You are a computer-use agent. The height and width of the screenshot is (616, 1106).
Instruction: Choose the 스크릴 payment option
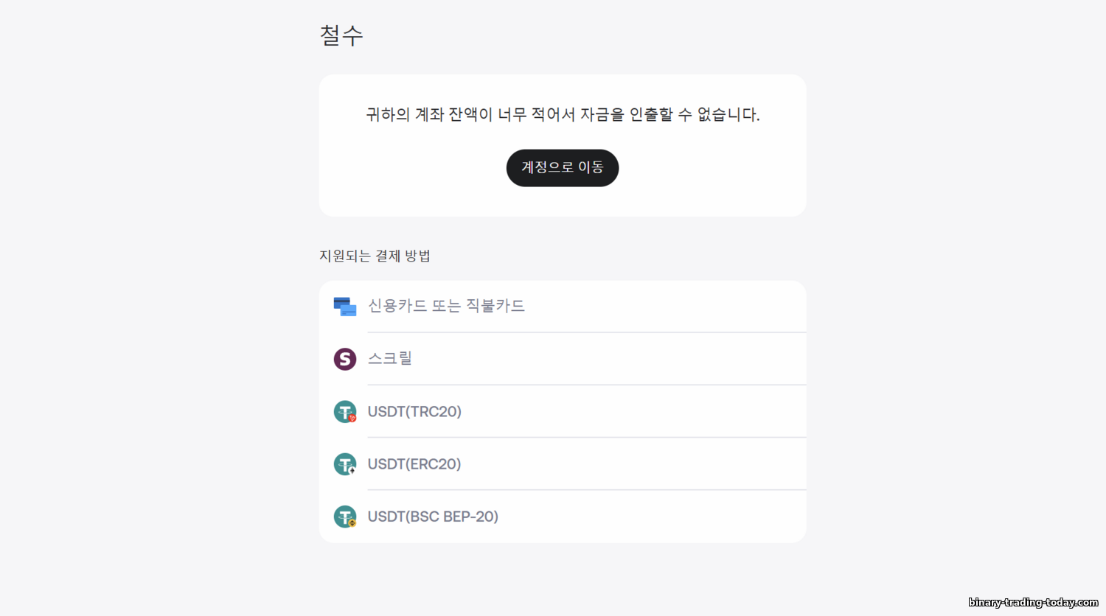[x=389, y=359]
